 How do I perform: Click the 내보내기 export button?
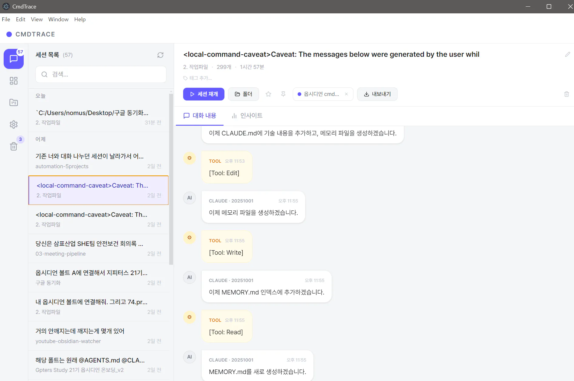click(377, 94)
